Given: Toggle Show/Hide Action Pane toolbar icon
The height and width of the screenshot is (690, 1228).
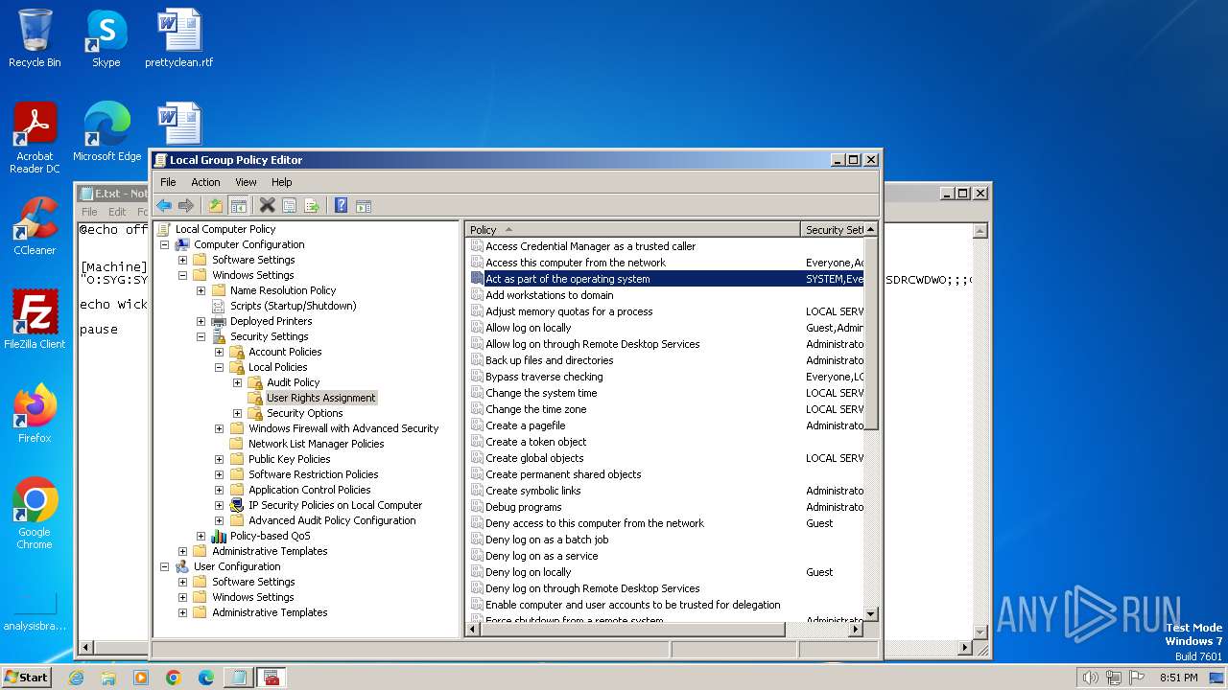Looking at the screenshot, I should pos(363,205).
